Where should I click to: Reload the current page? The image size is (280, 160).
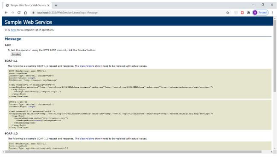tap(19, 13)
